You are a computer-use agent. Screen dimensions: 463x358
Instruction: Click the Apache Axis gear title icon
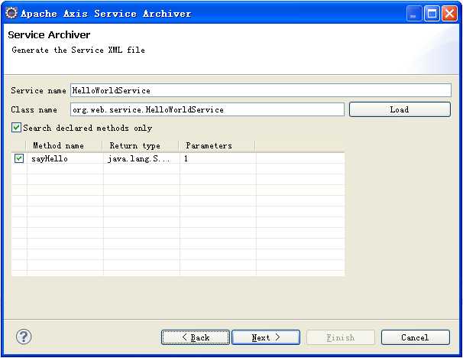click(11, 13)
